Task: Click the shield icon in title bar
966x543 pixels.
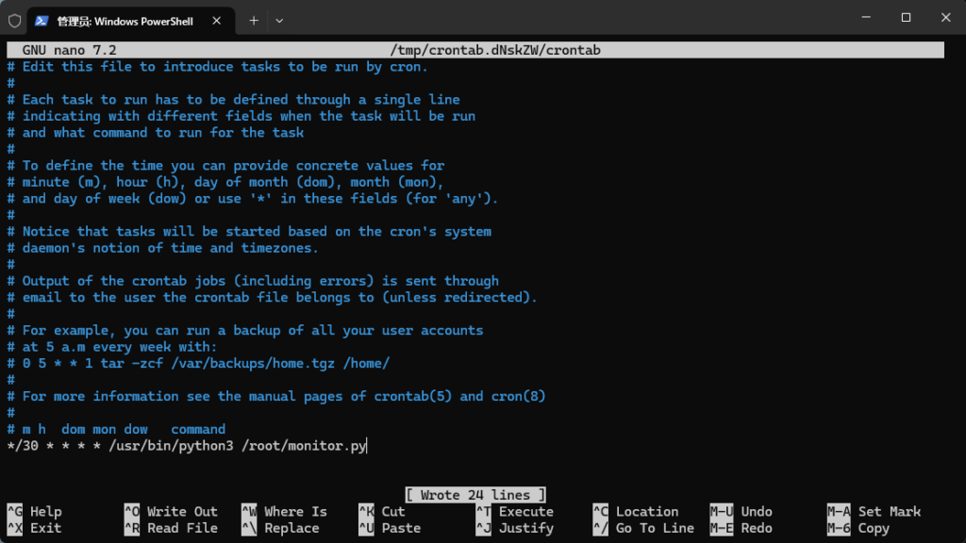Action: 15,20
